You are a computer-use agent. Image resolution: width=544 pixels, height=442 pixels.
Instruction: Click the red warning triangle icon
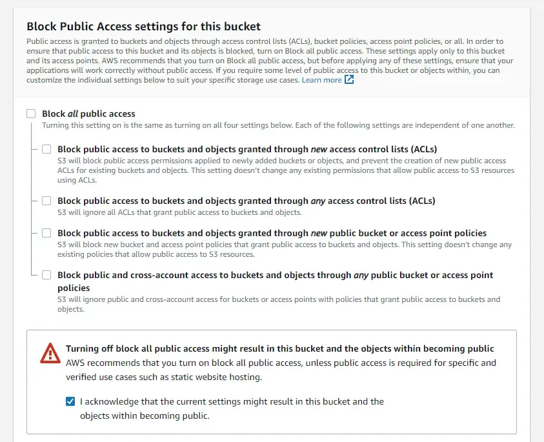[50, 354]
